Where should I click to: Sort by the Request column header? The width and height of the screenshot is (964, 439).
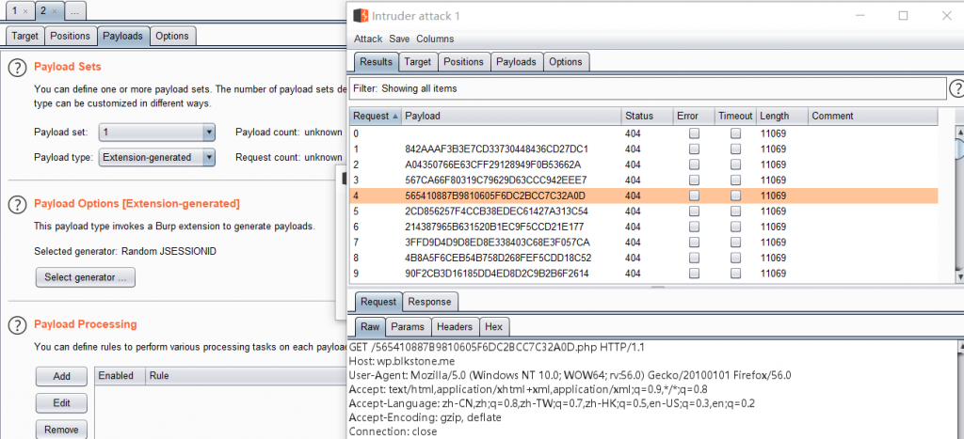pos(376,116)
